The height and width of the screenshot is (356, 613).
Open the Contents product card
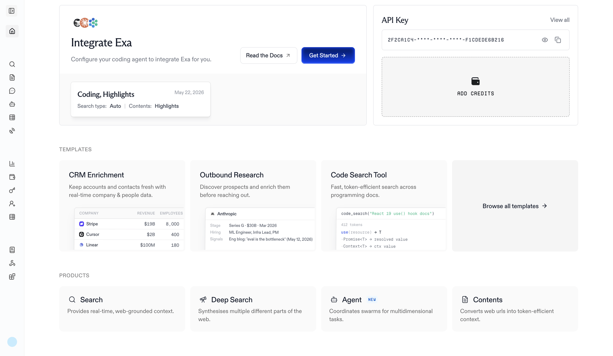pyautogui.click(x=515, y=309)
